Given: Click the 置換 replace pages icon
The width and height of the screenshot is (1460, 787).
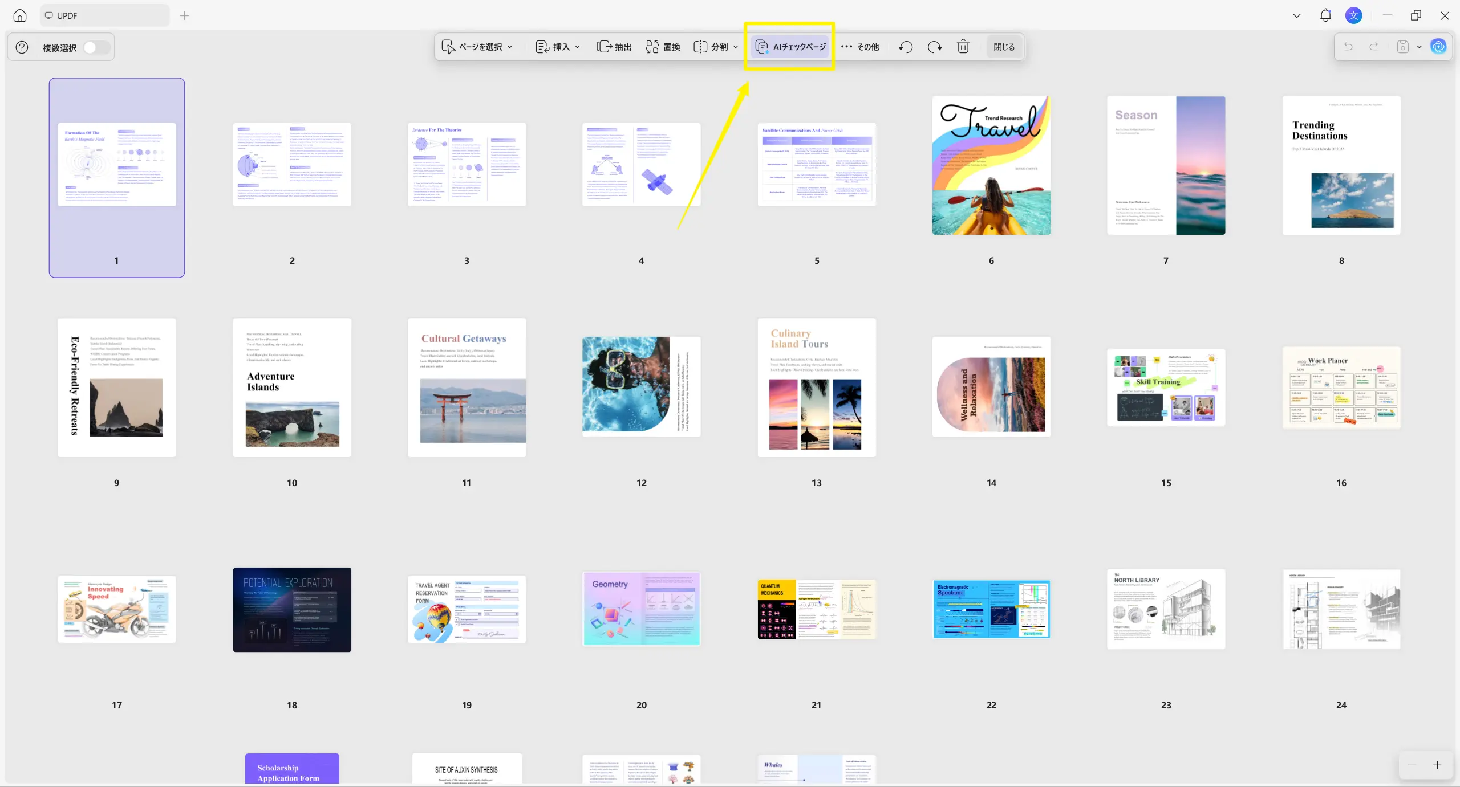Looking at the screenshot, I should tap(663, 47).
